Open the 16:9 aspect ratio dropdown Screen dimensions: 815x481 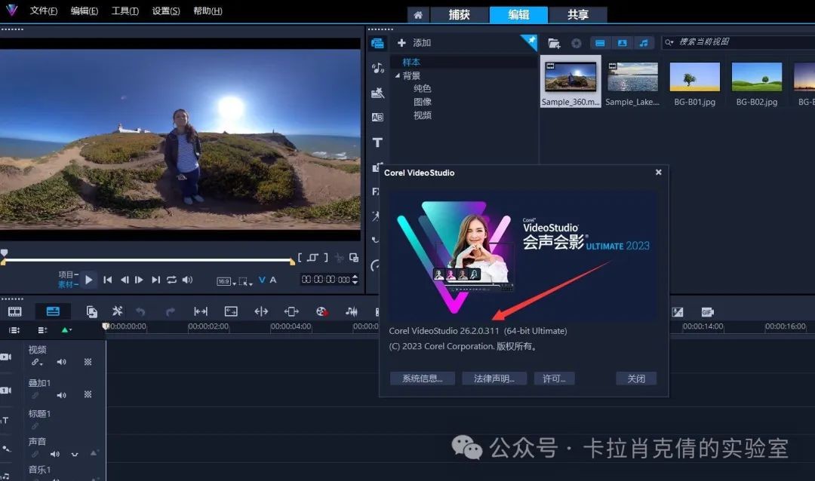pyautogui.click(x=225, y=280)
